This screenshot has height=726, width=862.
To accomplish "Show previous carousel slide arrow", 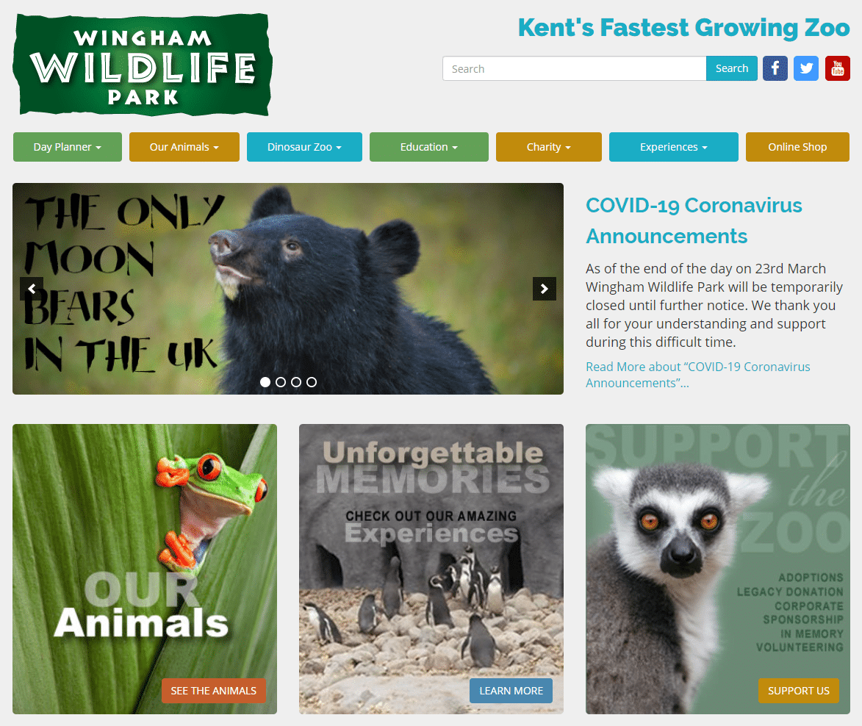I will pos(32,289).
